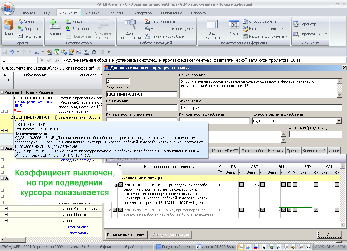
Task: Open Доп. информация for the position
Action: pos(130,30)
